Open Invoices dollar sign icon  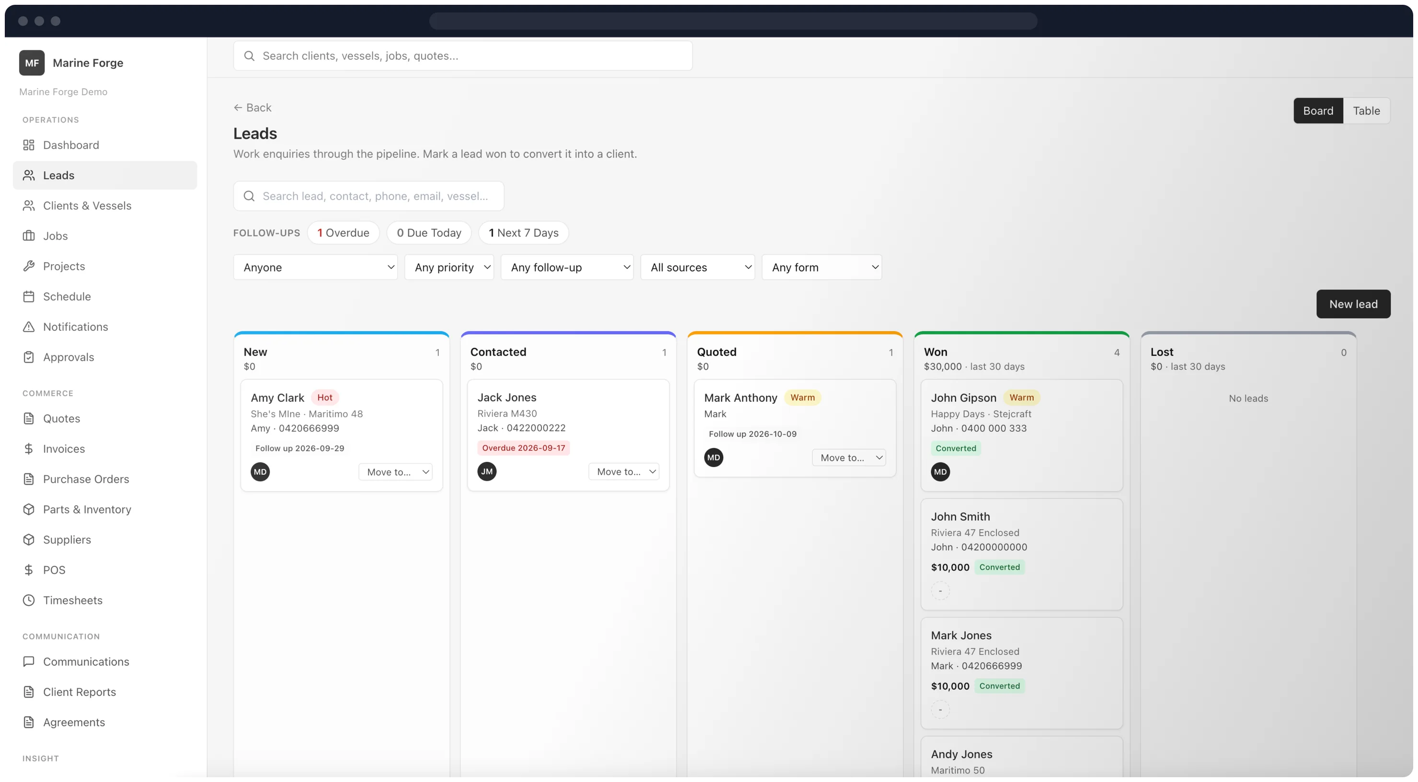point(29,449)
